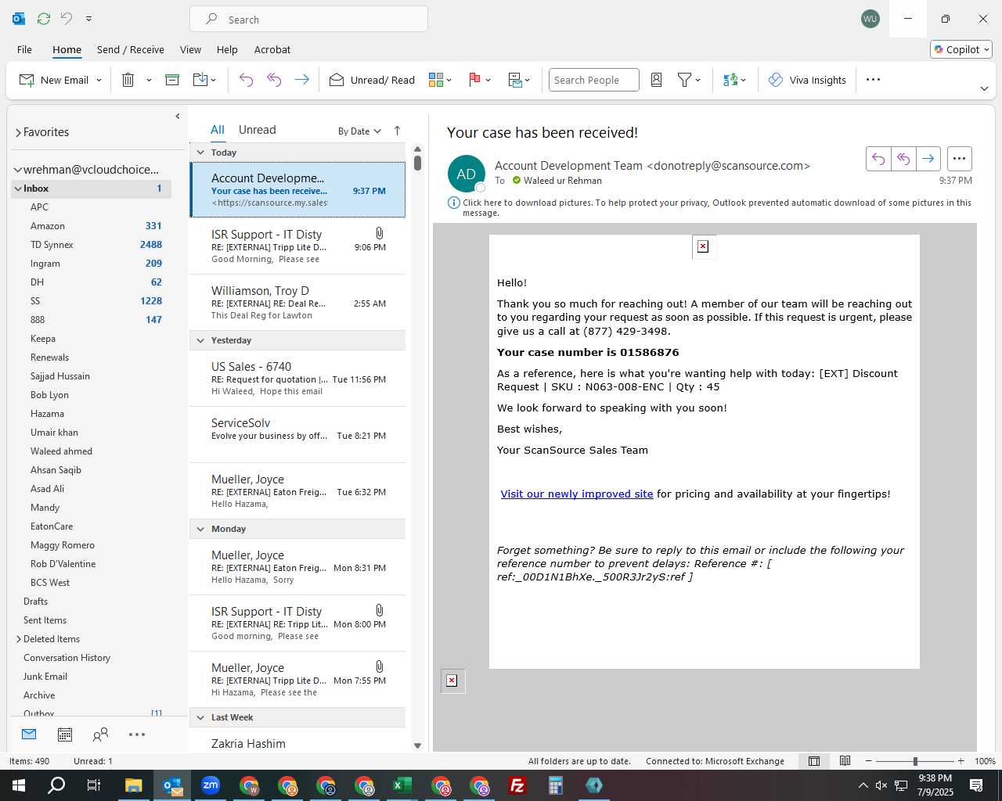This screenshot has height=801, width=1002.
Task: Click the Send/Receive All Folders sync icon
Action: point(44,18)
